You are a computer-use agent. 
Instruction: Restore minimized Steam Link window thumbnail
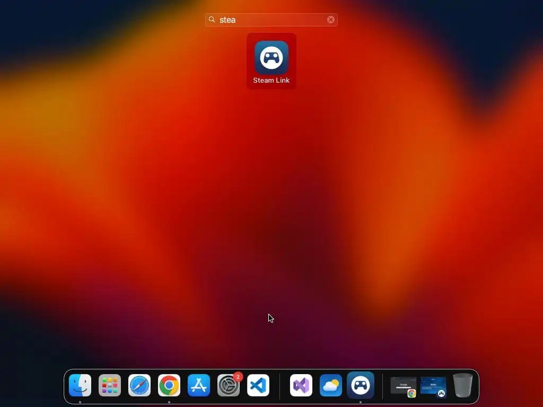click(433, 386)
